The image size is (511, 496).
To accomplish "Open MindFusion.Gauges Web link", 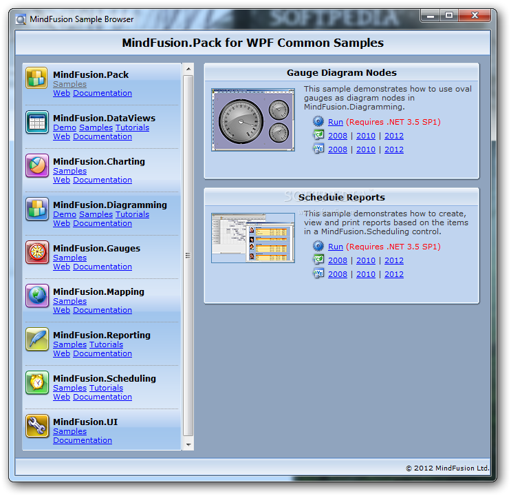I will [x=62, y=267].
